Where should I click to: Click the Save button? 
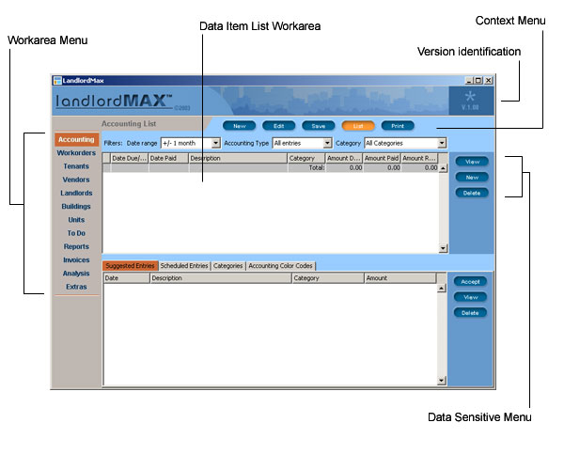click(319, 126)
